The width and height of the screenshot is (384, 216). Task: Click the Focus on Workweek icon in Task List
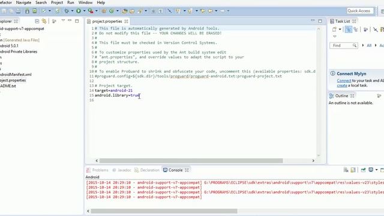coord(365,29)
